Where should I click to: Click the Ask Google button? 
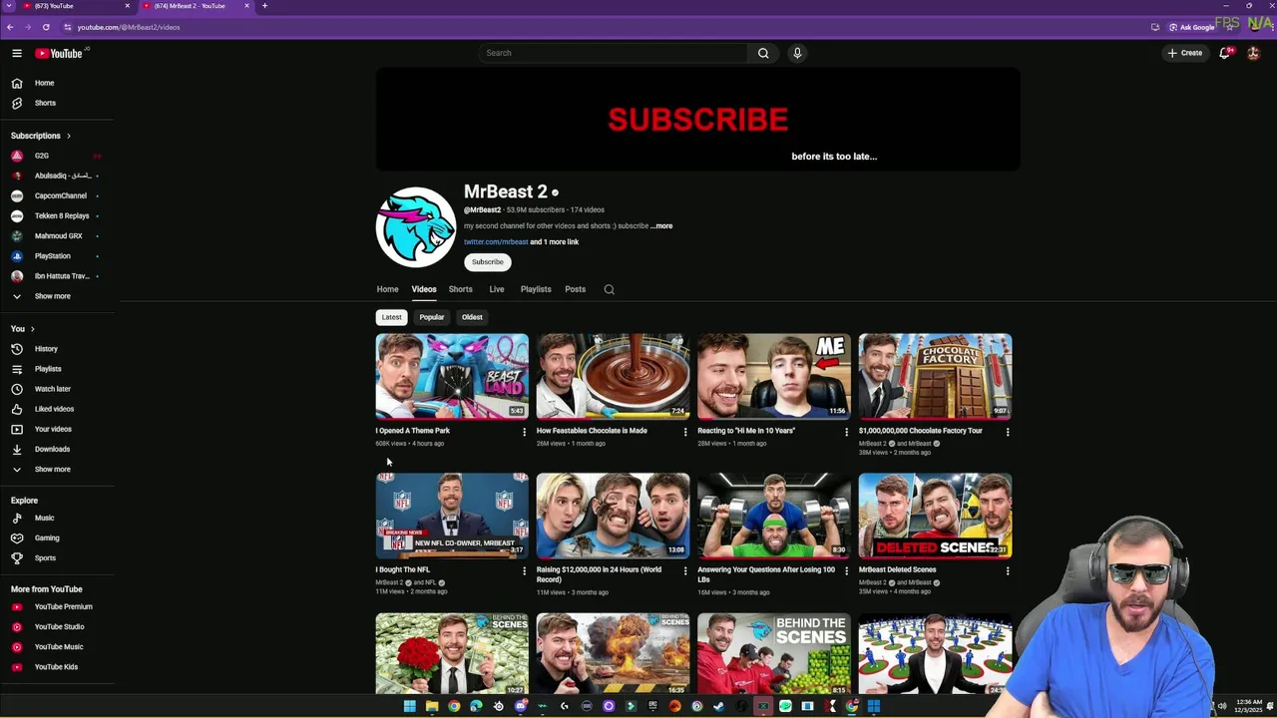pos(1192,27)
